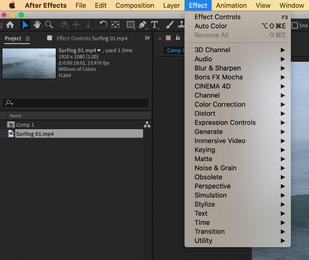Toggle the lock icon on the composition tab
The image size is (309, 260).
[x=178, y=38]
